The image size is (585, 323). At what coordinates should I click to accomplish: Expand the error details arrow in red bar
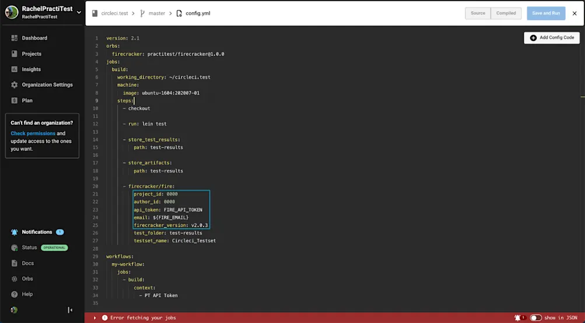[94, 318]
